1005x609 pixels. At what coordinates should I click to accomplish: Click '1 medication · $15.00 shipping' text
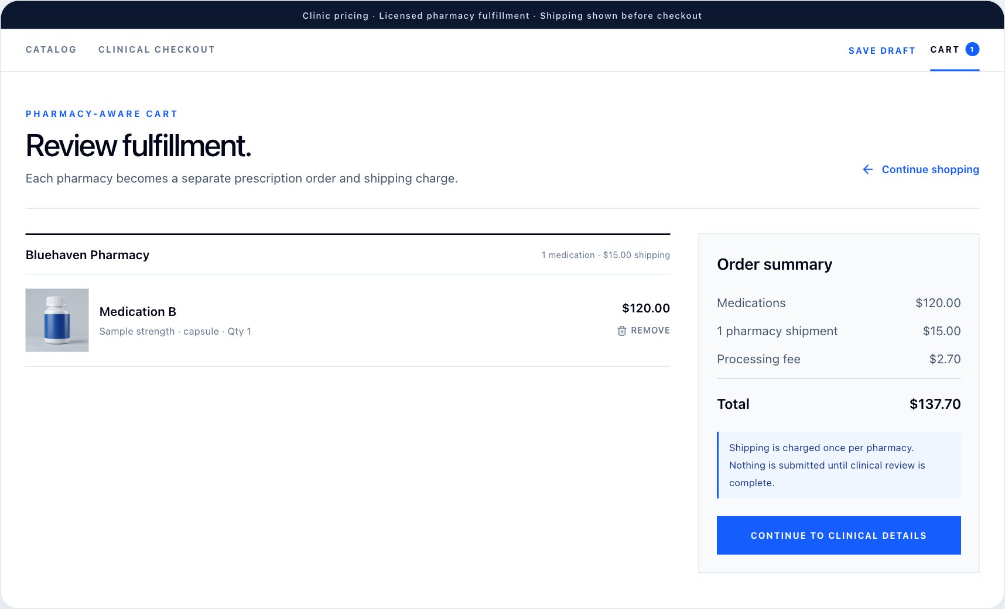tap(606, 255)
